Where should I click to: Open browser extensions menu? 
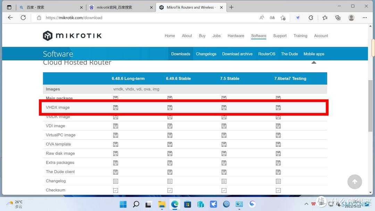point(311,18)
